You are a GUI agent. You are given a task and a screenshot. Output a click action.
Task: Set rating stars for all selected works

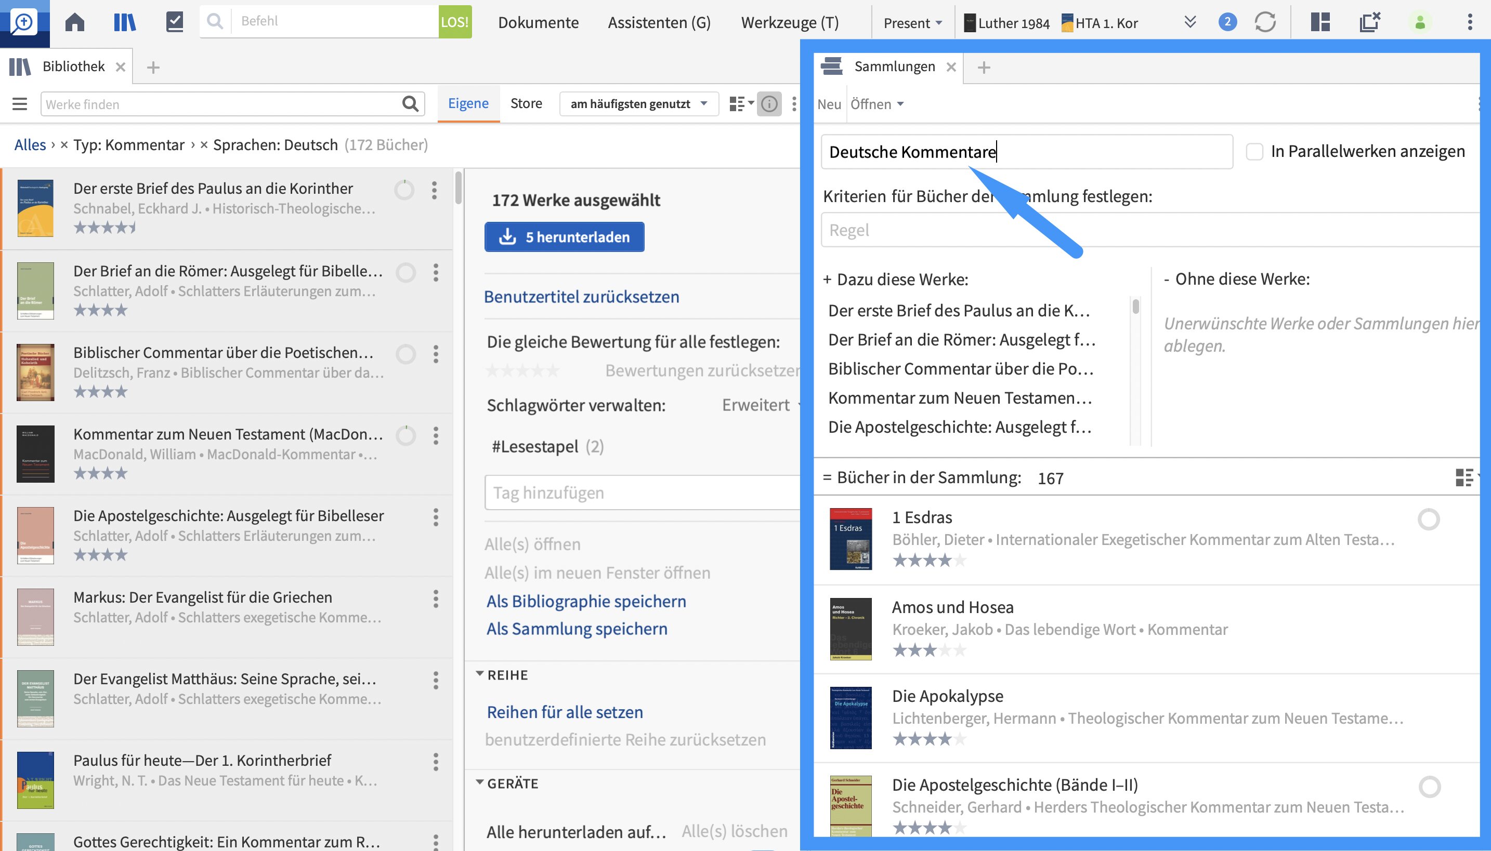[522, 370]
